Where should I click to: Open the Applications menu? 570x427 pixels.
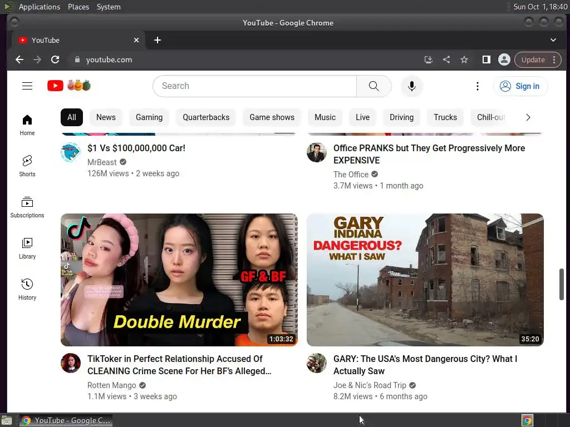coord(40,7)
